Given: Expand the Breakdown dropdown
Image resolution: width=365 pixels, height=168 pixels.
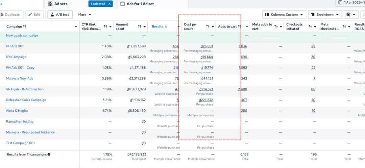Looking at the screenshot, I should coord(324,15).
